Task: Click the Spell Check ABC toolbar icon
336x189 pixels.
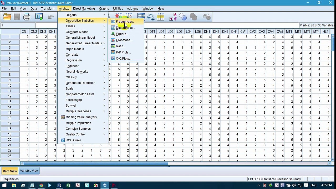Action: click(206, 17)
